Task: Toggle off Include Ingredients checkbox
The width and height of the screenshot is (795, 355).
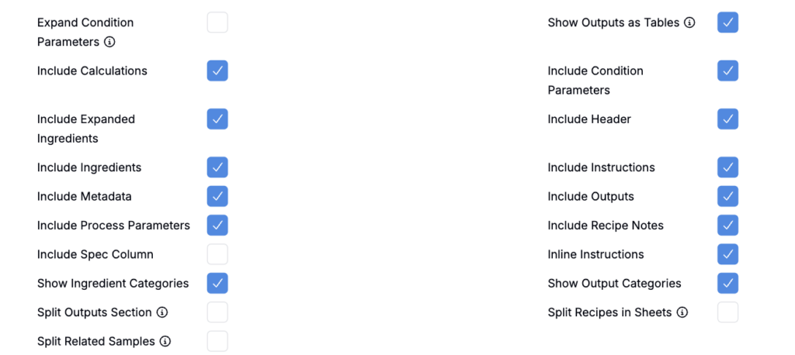Action: click(217, 167)
